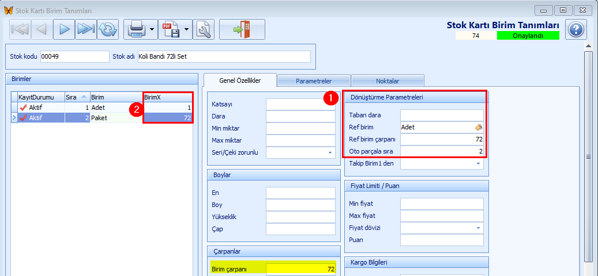The width and height of the screenshot is (598, 276).
Task: Click the Boylar panel header
Action: 273,175
